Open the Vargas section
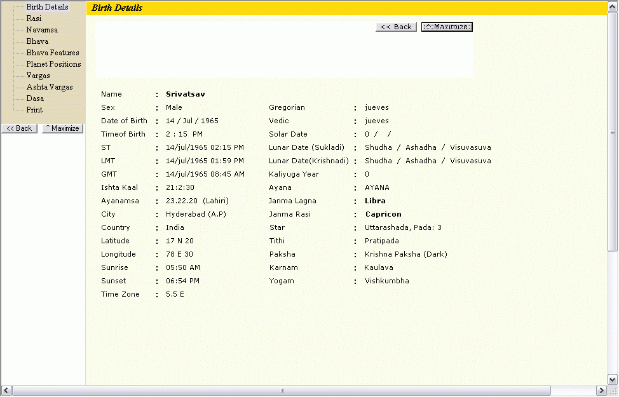 coord(38,76)
